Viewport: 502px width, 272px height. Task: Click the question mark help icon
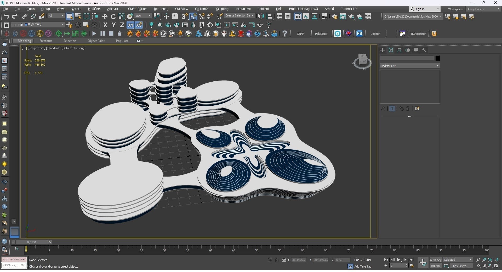pyautogui.click(x=285, y=33)
